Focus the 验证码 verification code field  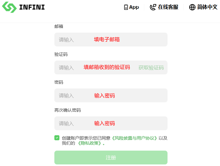96,67
